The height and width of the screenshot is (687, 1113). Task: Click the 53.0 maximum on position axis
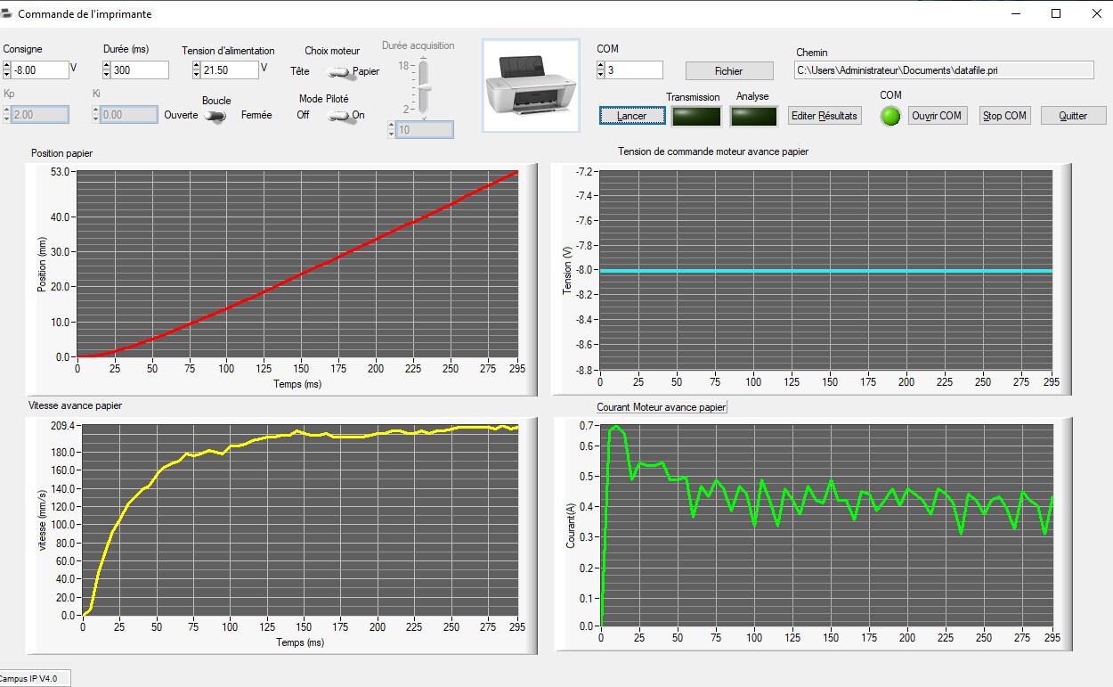coord(61,171)
